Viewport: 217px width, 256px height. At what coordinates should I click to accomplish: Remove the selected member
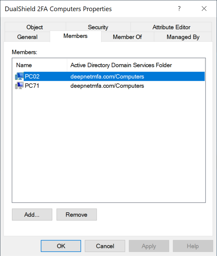click(x=76, y=215)
